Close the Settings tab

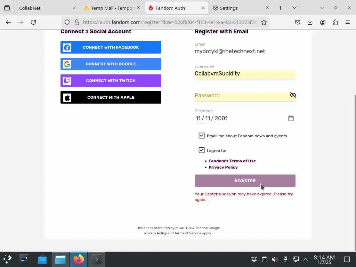click(x=267, y=8)
